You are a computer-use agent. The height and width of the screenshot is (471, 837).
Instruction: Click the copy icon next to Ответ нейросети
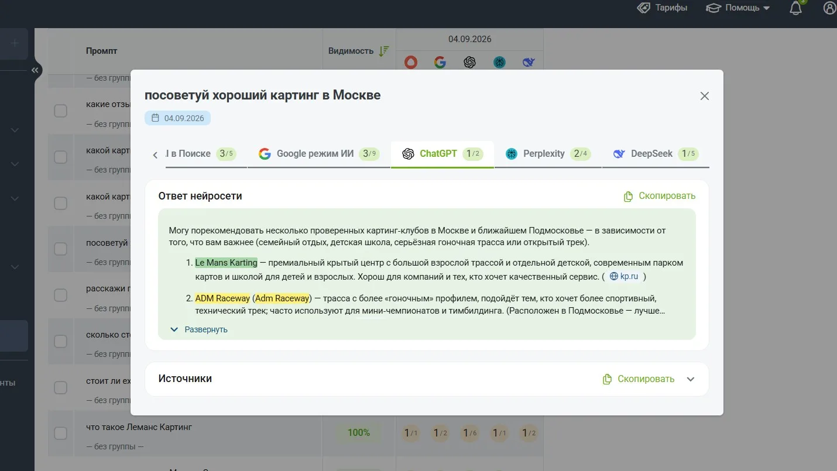[x=628, y=197]
